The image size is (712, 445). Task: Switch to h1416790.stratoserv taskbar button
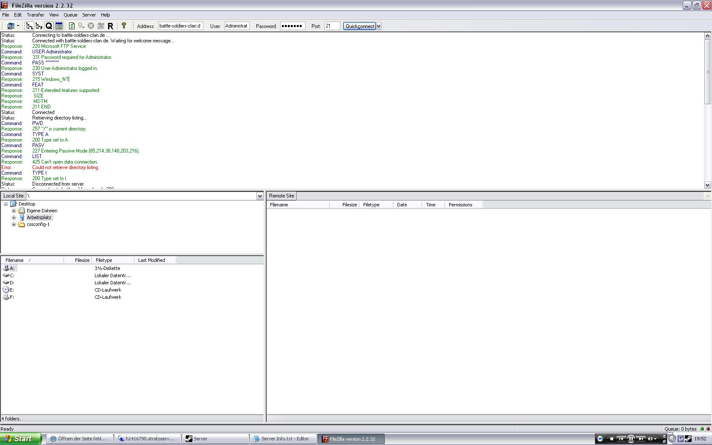coord(147,439)
